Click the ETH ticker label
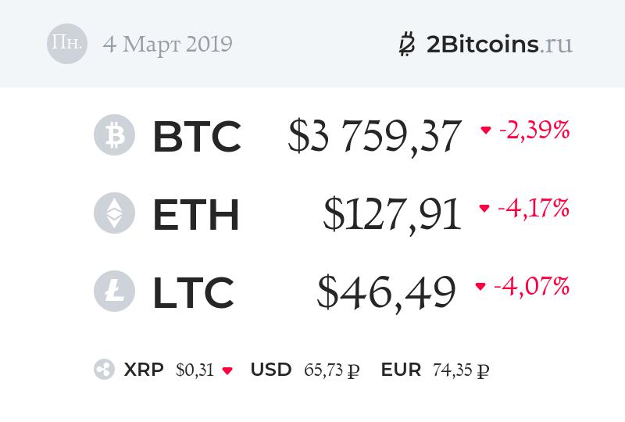The height and width of the screenshot is (422, 625). [x=195, y=215]
